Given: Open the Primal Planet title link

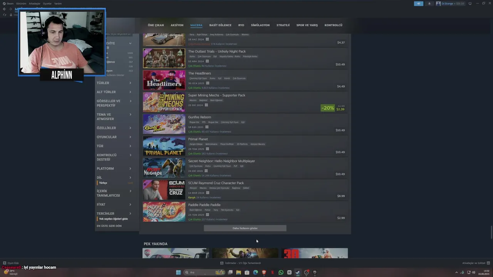Looking at the screenshot, I should [198, 139].
